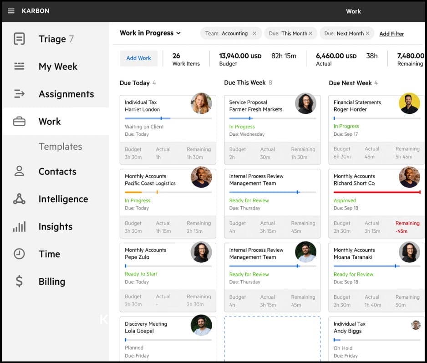Image resolution: width=427 pixels, height=363 pixels.
Task: Click the Billing dollar icon
Action: [x=19, y=281]
